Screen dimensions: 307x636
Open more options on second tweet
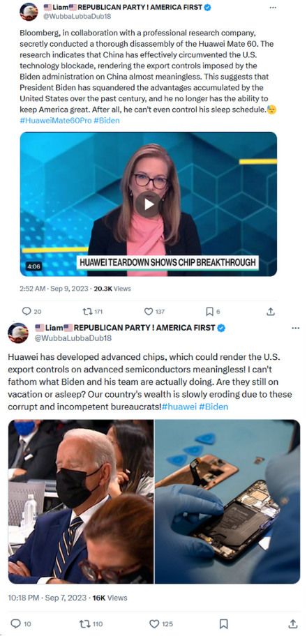coord(295,328)
